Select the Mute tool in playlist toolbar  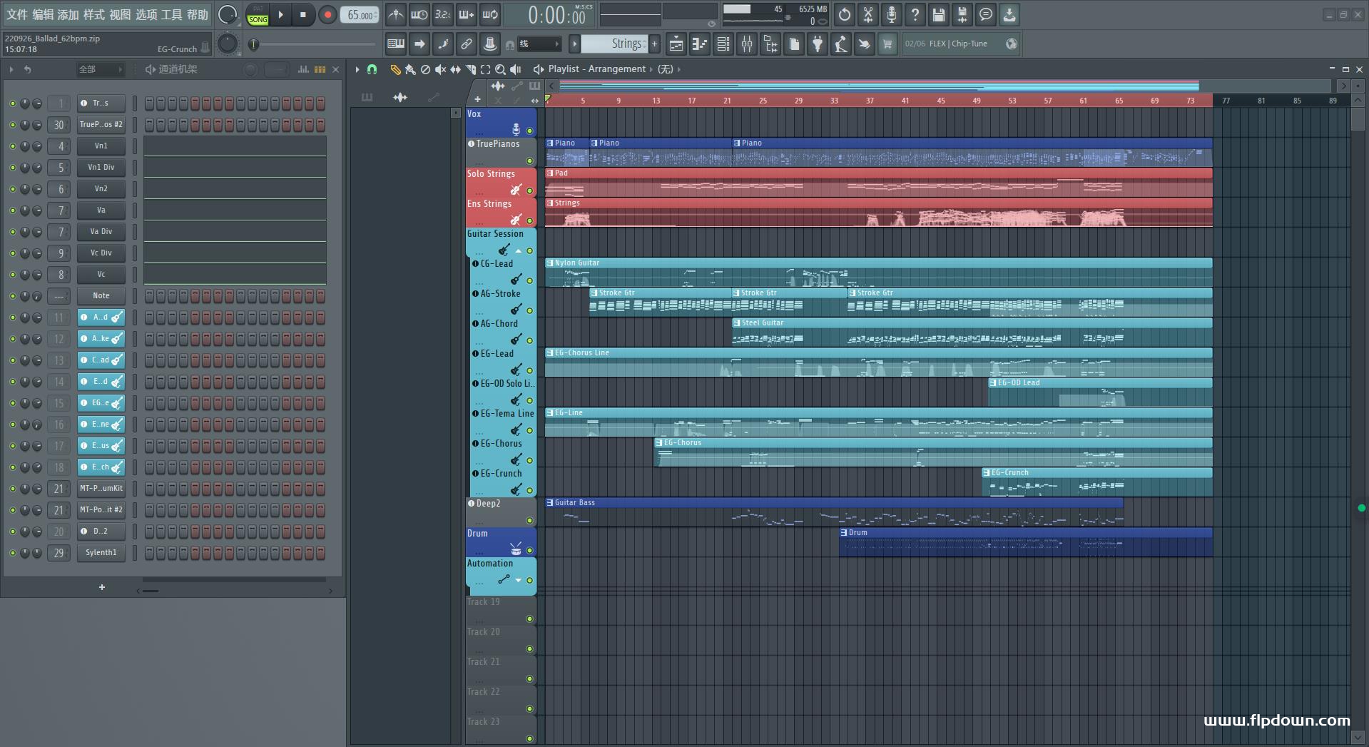tap(440, 69)
